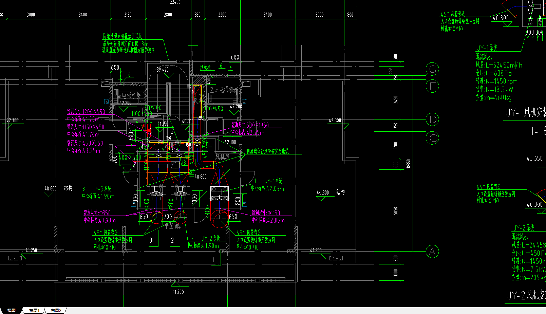Click the 全压:H=688Pa text

(x=494, y=73)
